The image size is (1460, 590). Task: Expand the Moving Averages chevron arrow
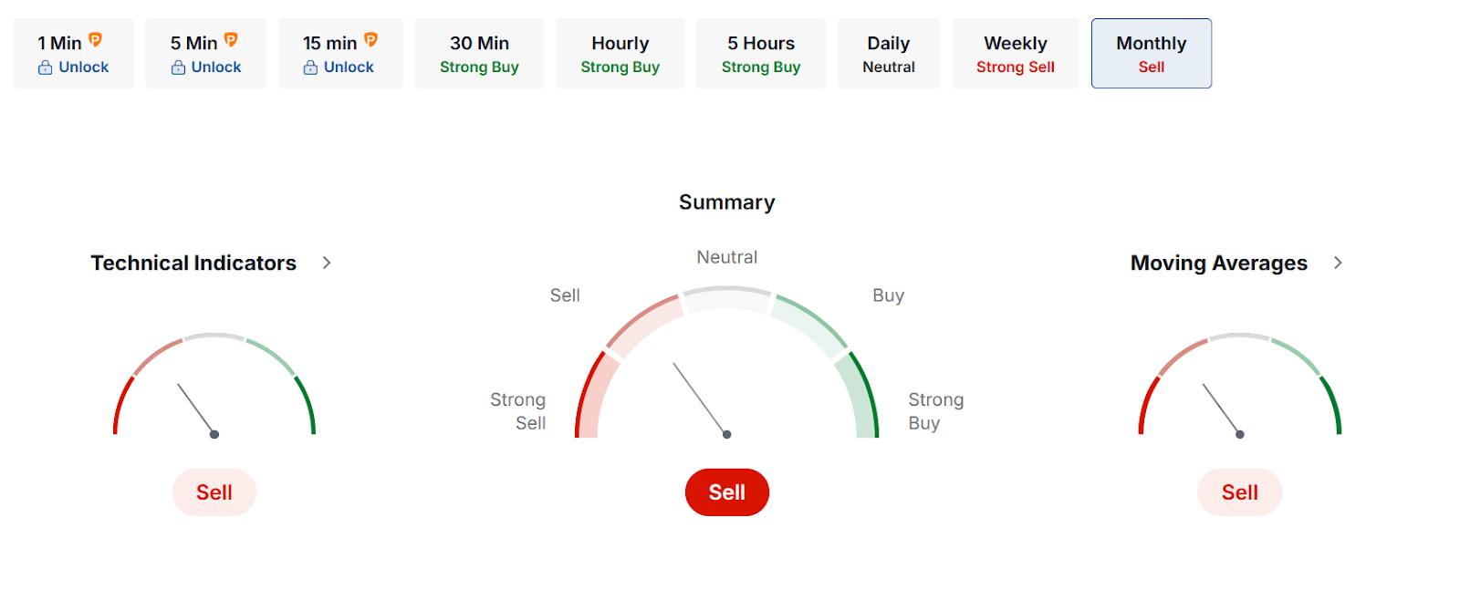click(1338, 263)
